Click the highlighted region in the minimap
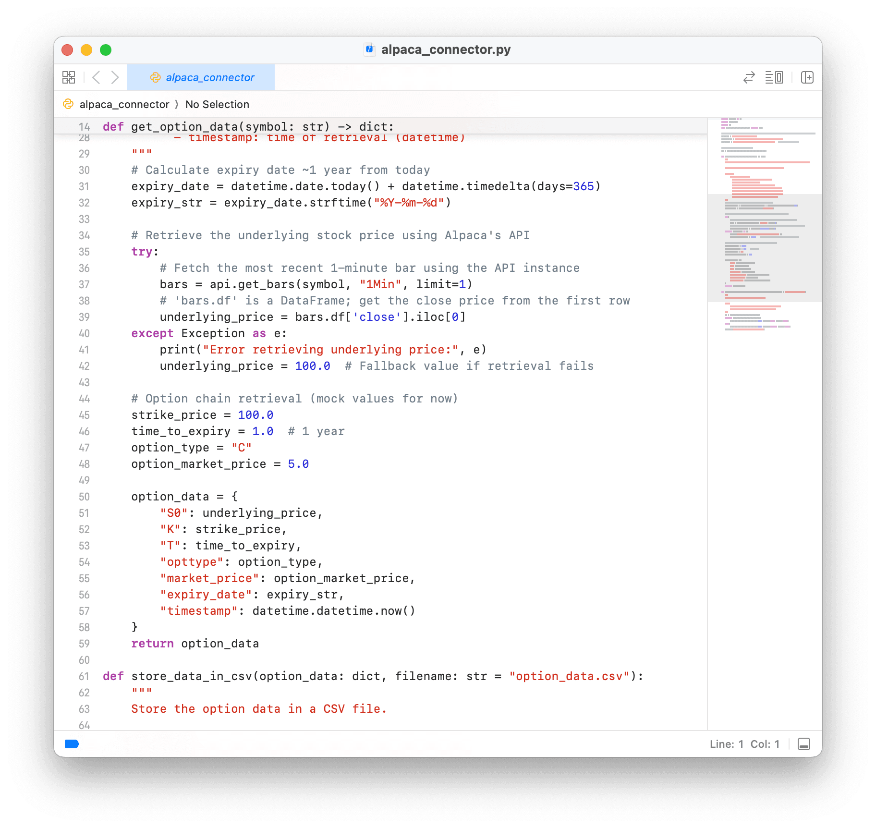876x828 pixels. pos(765,248)
